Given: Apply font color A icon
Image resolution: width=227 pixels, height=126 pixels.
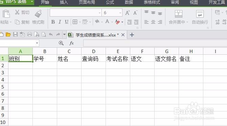Looking at the screenshot, I should point(107,22).
